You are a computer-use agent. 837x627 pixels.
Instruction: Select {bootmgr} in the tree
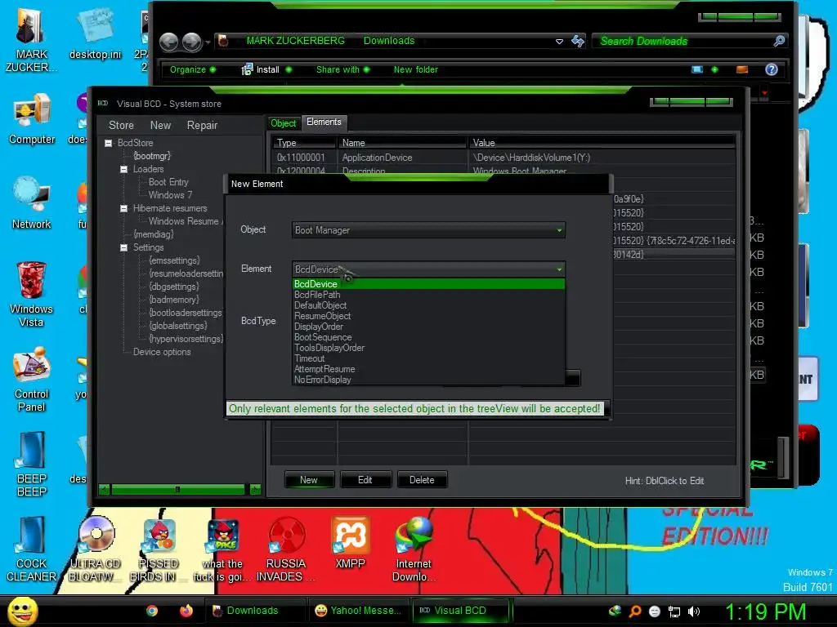pyautogui.click(x=152, y=156)
